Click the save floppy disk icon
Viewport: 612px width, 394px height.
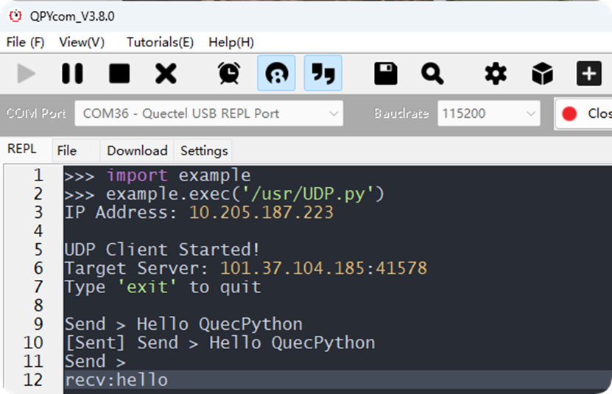pyautogui.click(x=386, y=74)
